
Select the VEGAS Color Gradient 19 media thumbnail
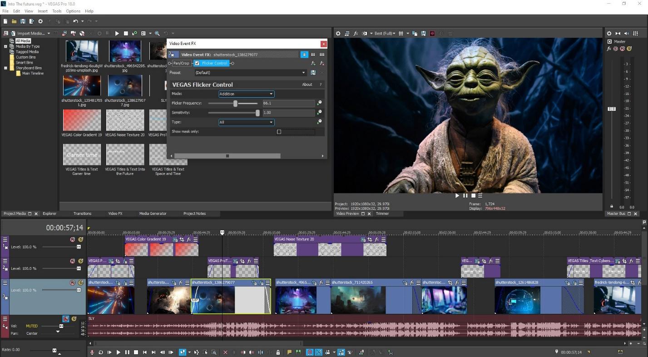tap(82, 120)
